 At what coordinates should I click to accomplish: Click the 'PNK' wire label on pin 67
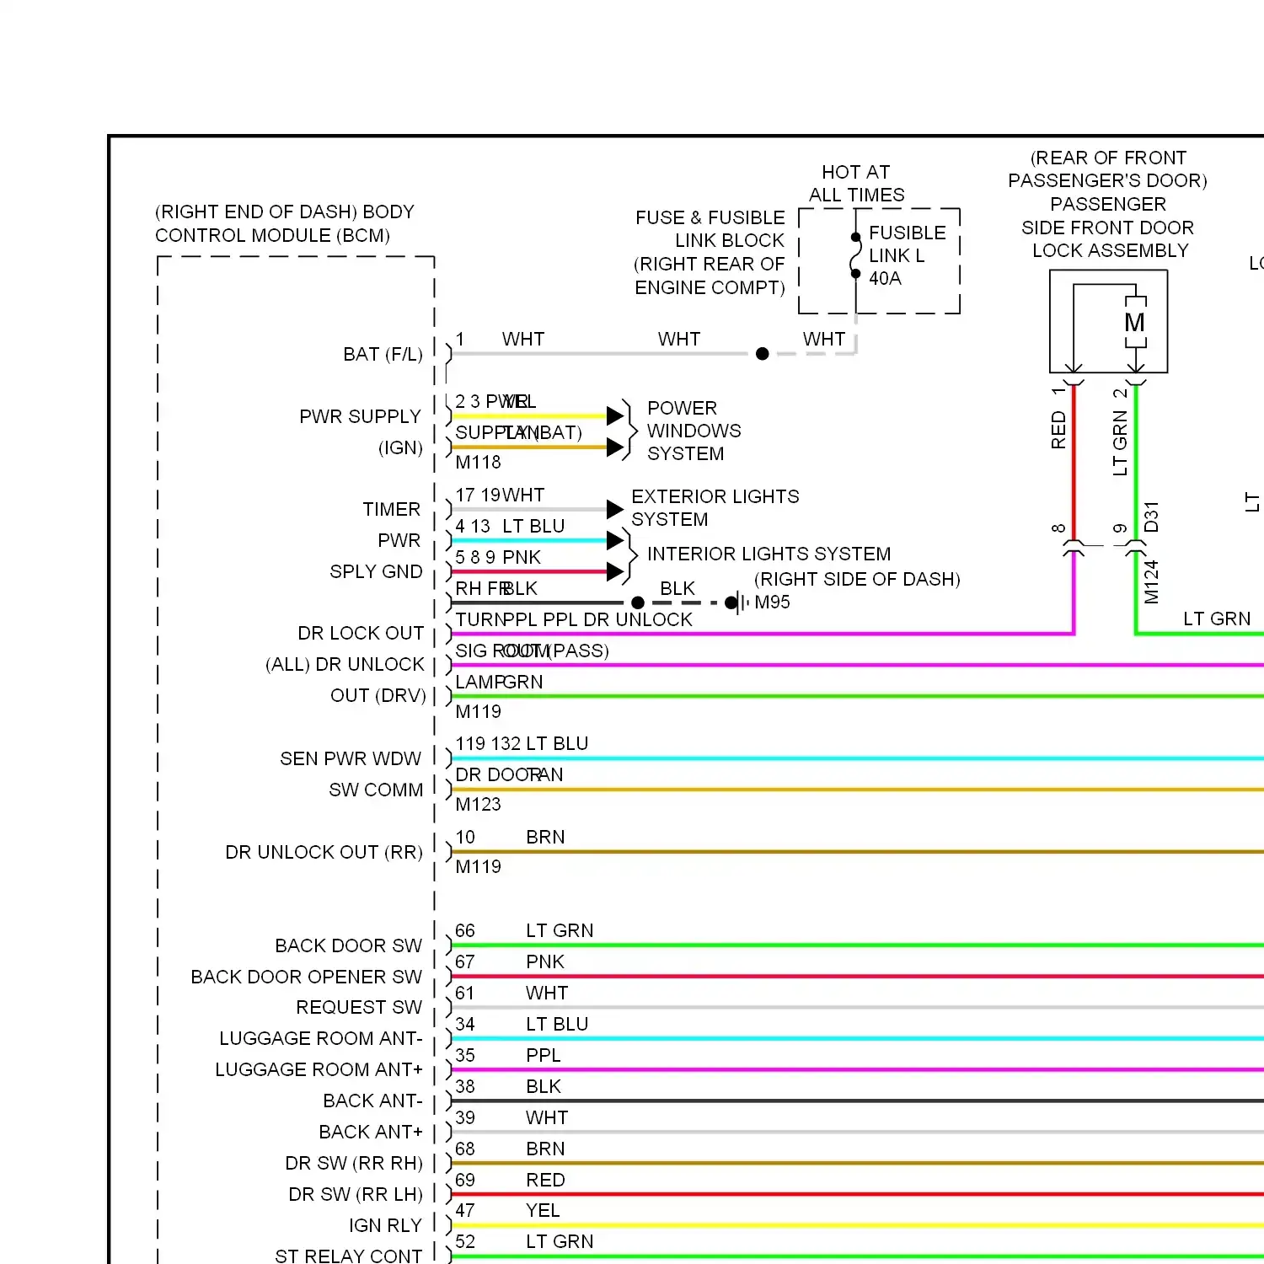click(545, 961)
